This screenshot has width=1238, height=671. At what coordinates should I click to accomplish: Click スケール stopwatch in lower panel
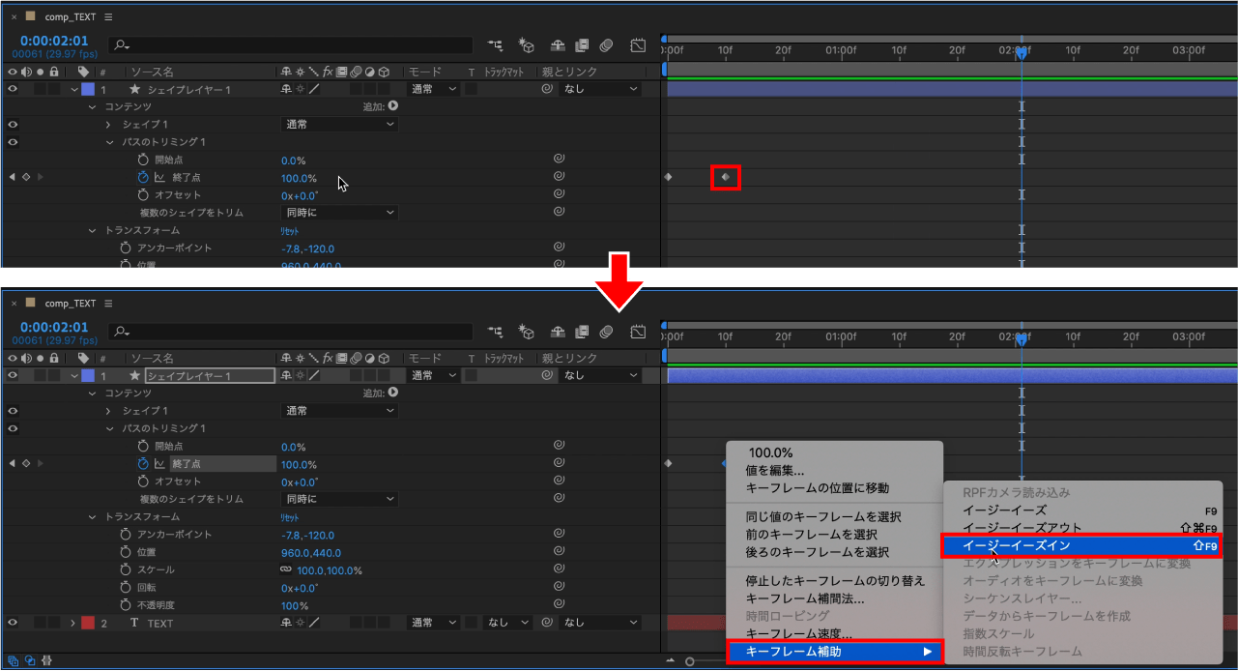(126, 570)
